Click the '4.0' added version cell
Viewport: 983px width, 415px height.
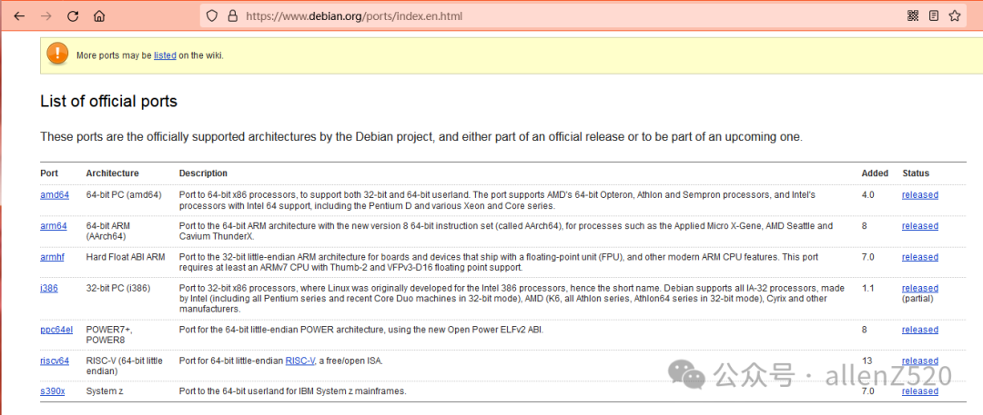point(867,194)
